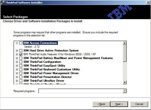
Task: Check the IBM Access Connections checkbox
Action: point(21,43)
